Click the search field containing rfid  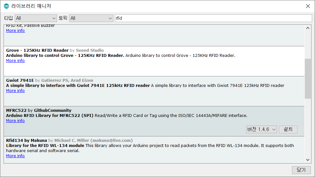tap(213, 18)
